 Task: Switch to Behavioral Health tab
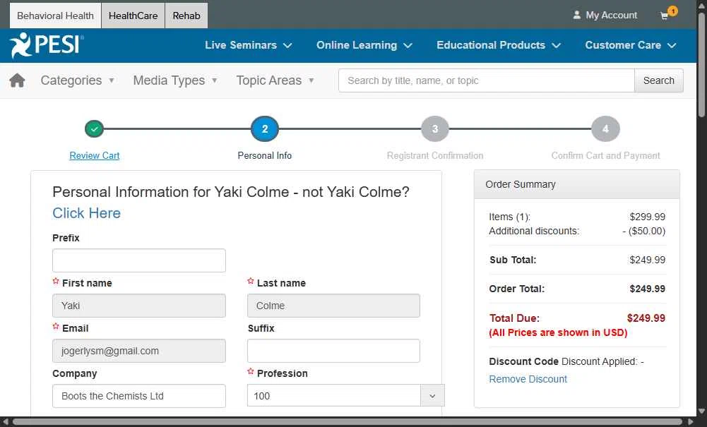56,16
